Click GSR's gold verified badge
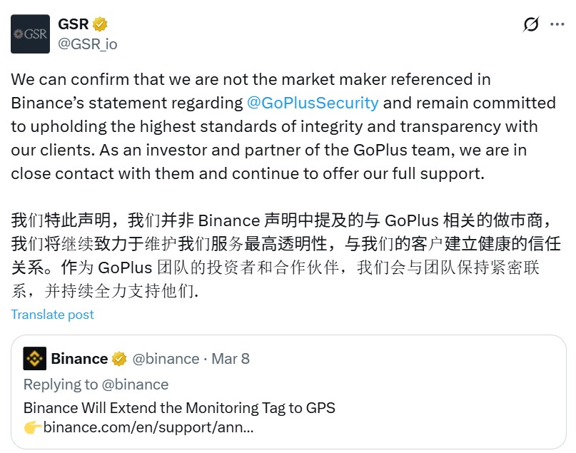The image size is (576, 453). coord(101,24)
